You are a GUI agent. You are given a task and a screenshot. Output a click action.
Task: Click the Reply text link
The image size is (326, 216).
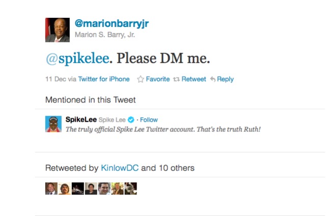[x=225, y=79]
